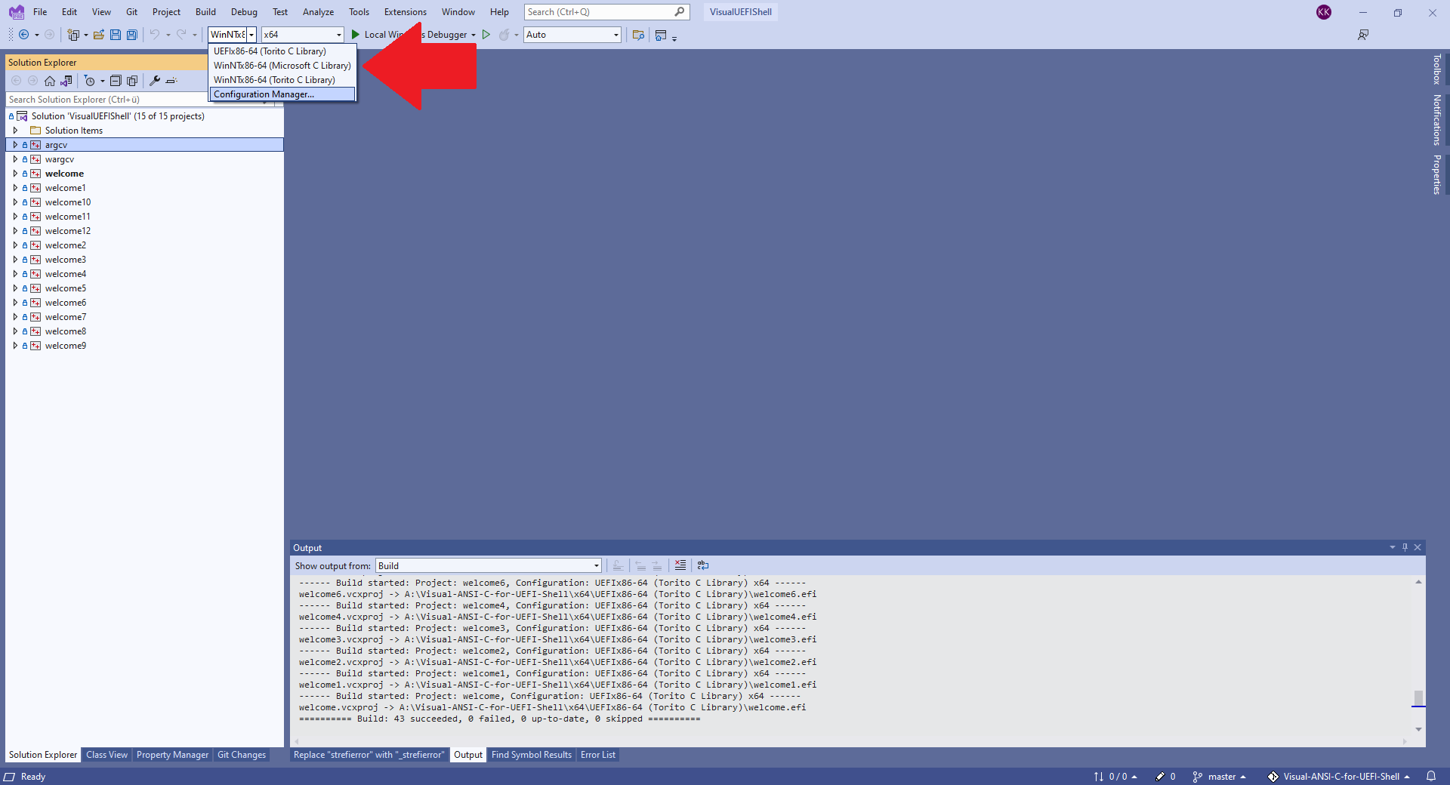Click the Visual-ANSI-C-for-UEFI-Shell repository indicator
The image size is (1450, 785).
click(x=1338, y=776)
